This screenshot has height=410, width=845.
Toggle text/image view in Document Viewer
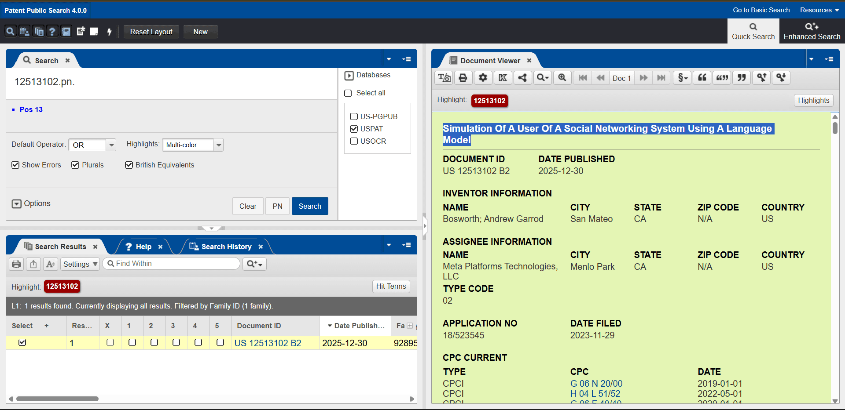pos(444,78)
